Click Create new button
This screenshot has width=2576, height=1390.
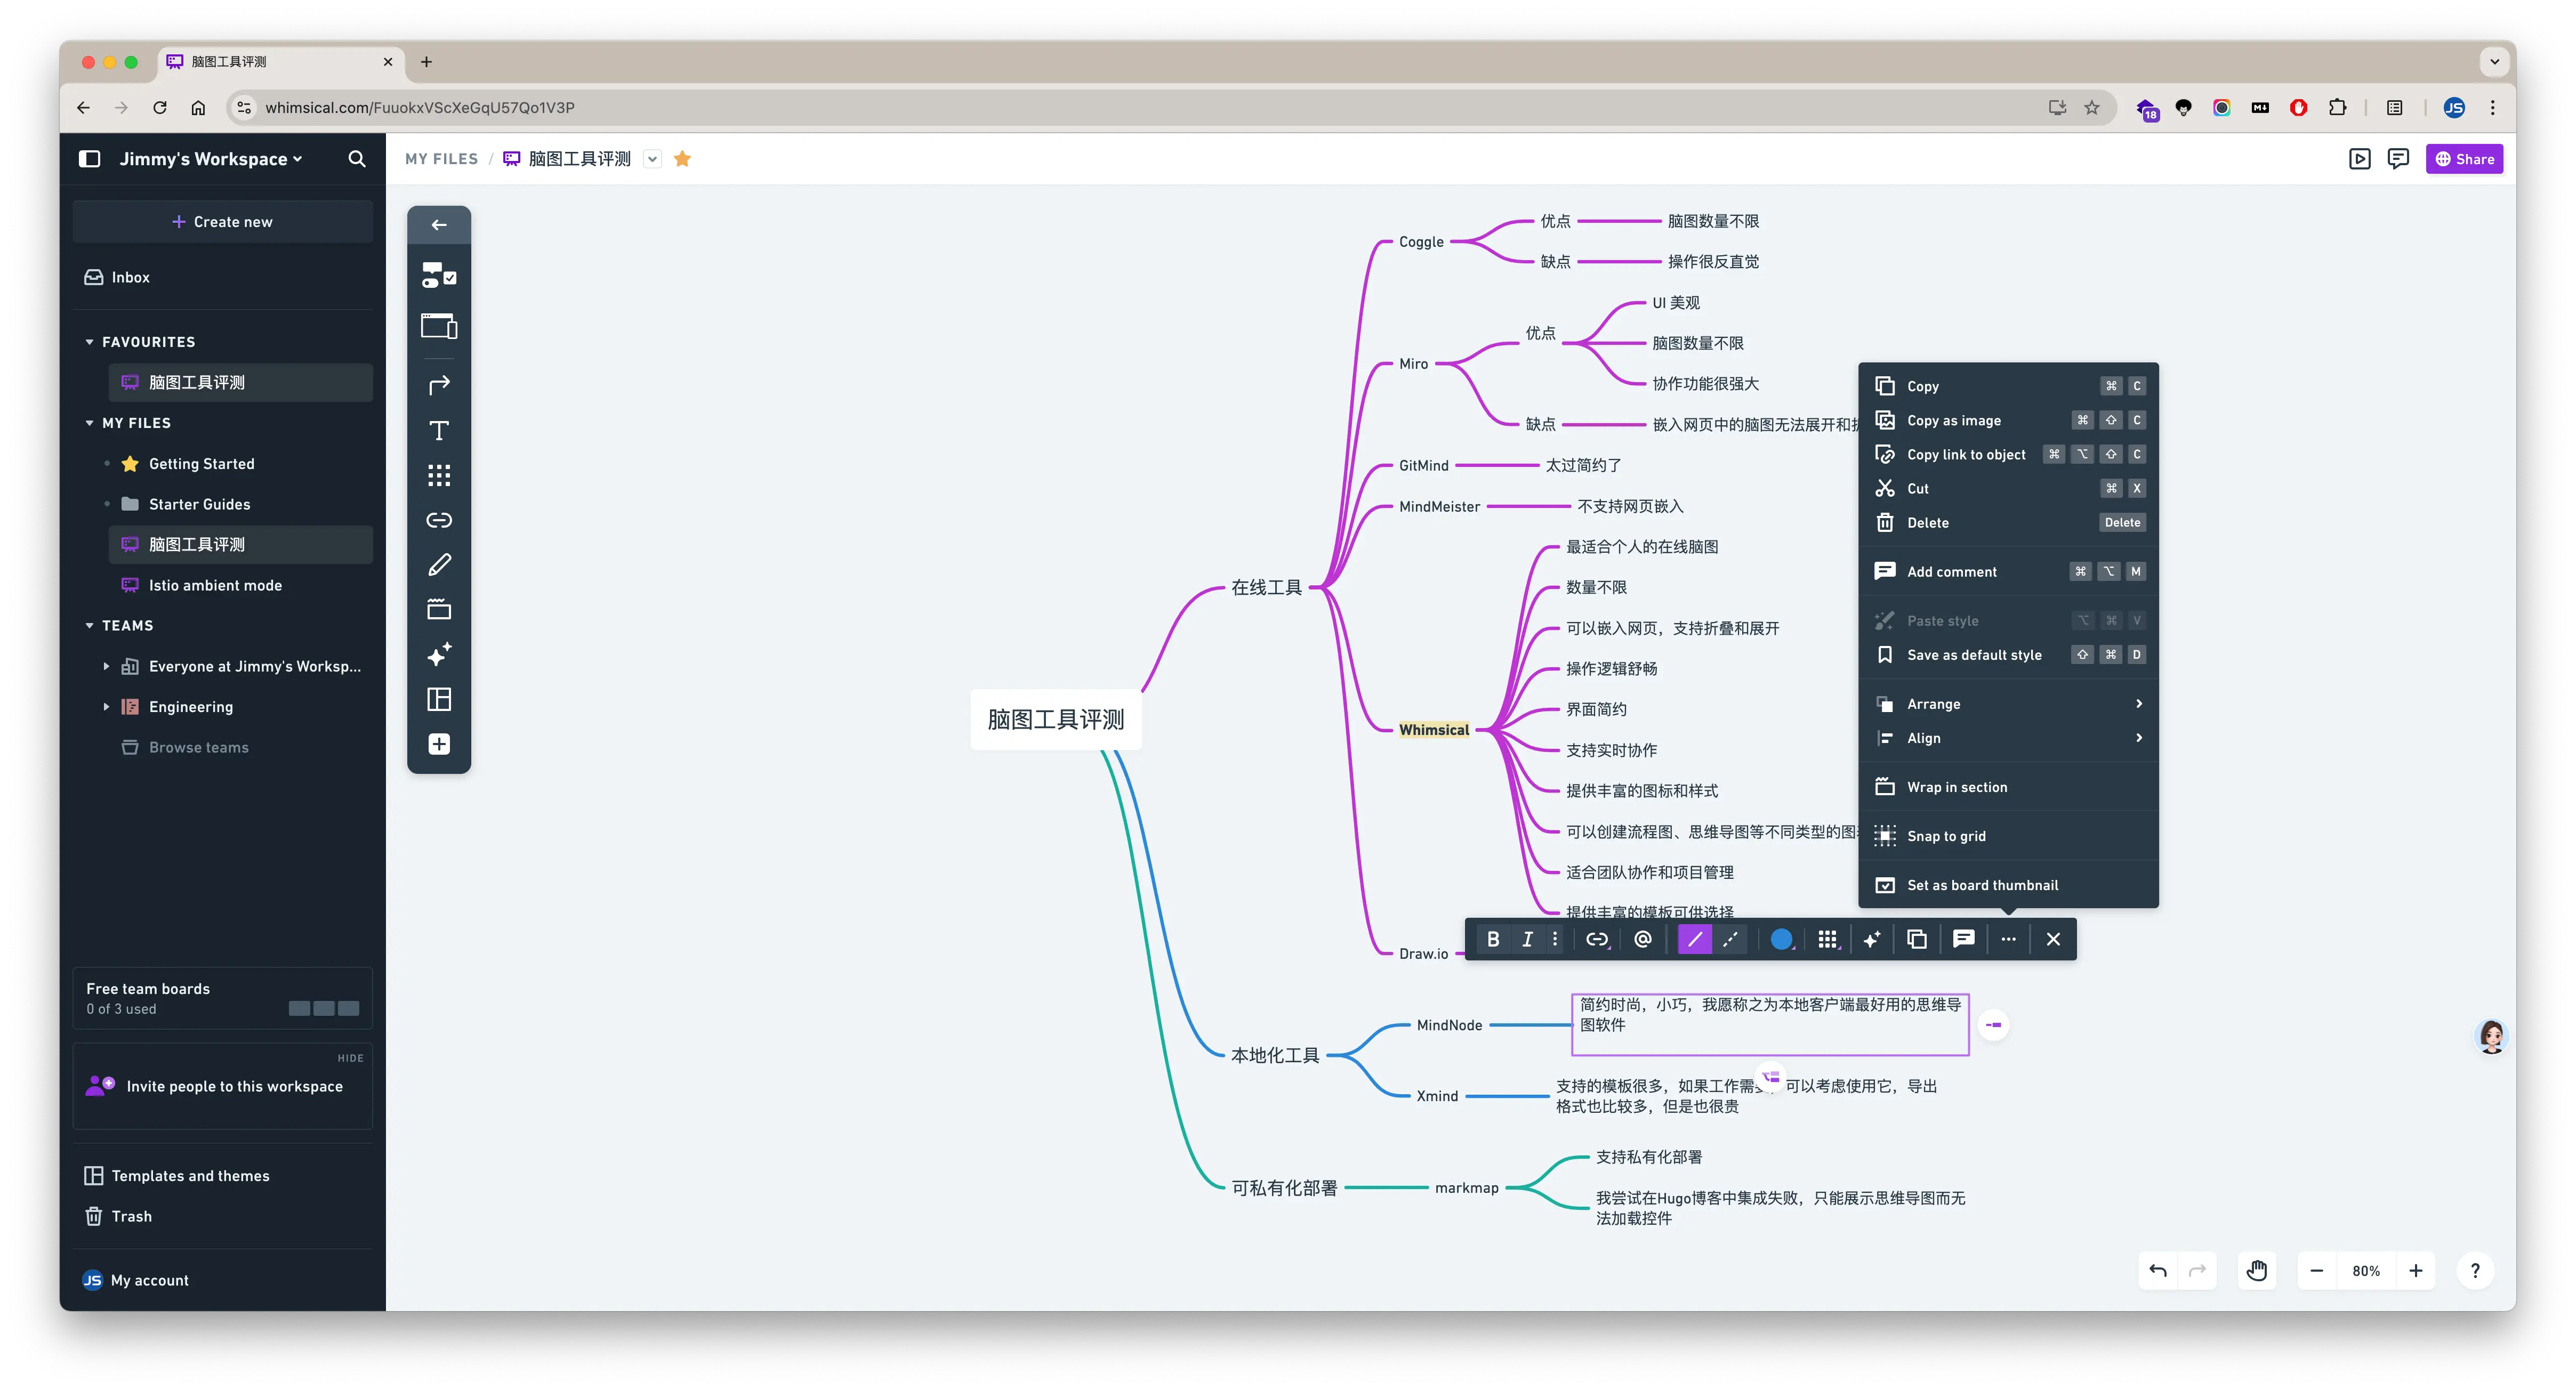tap(222, 221)
